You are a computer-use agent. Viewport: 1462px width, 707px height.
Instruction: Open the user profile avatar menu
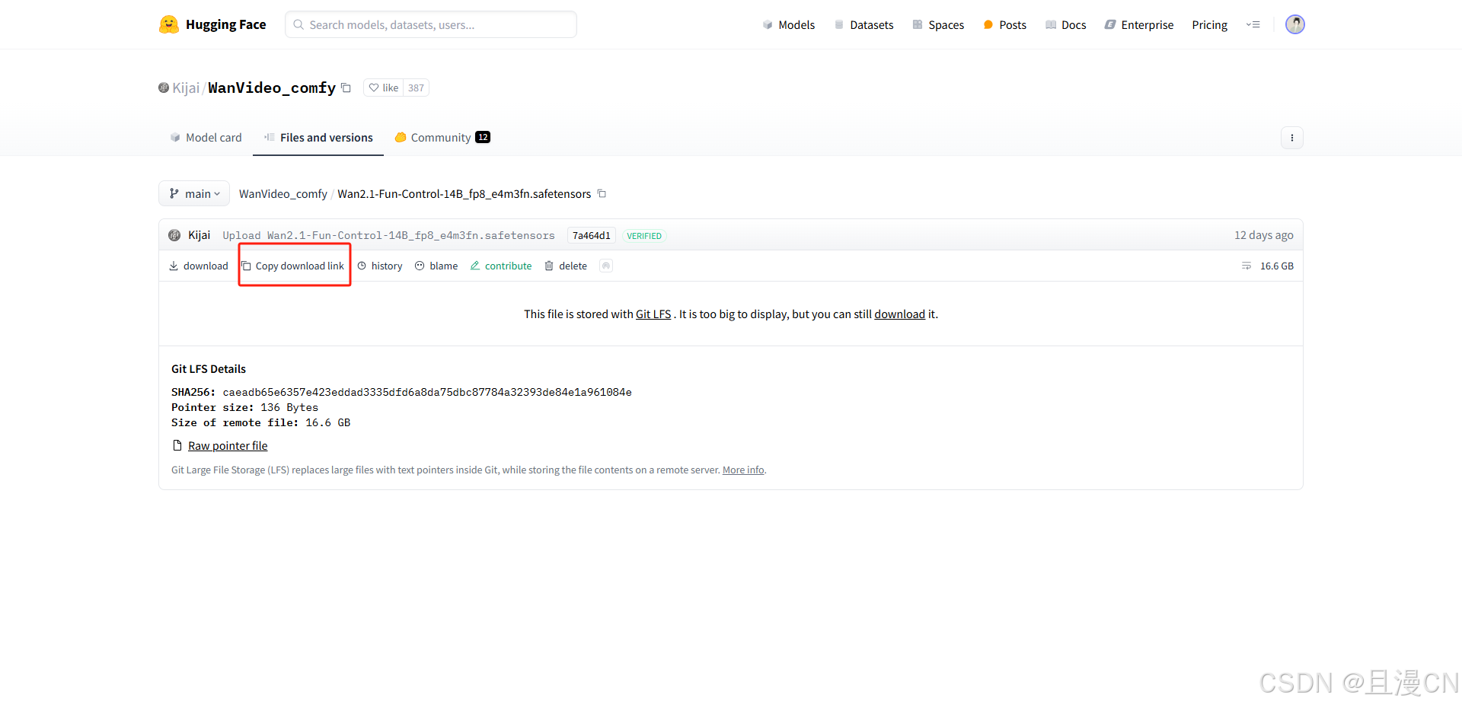[1294, 24]
